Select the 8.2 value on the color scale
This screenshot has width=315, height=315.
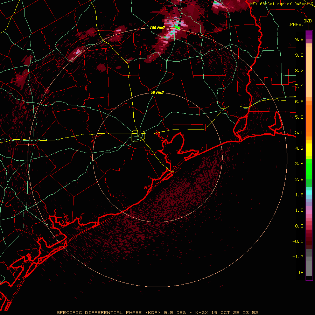click(x=299, y=70)
